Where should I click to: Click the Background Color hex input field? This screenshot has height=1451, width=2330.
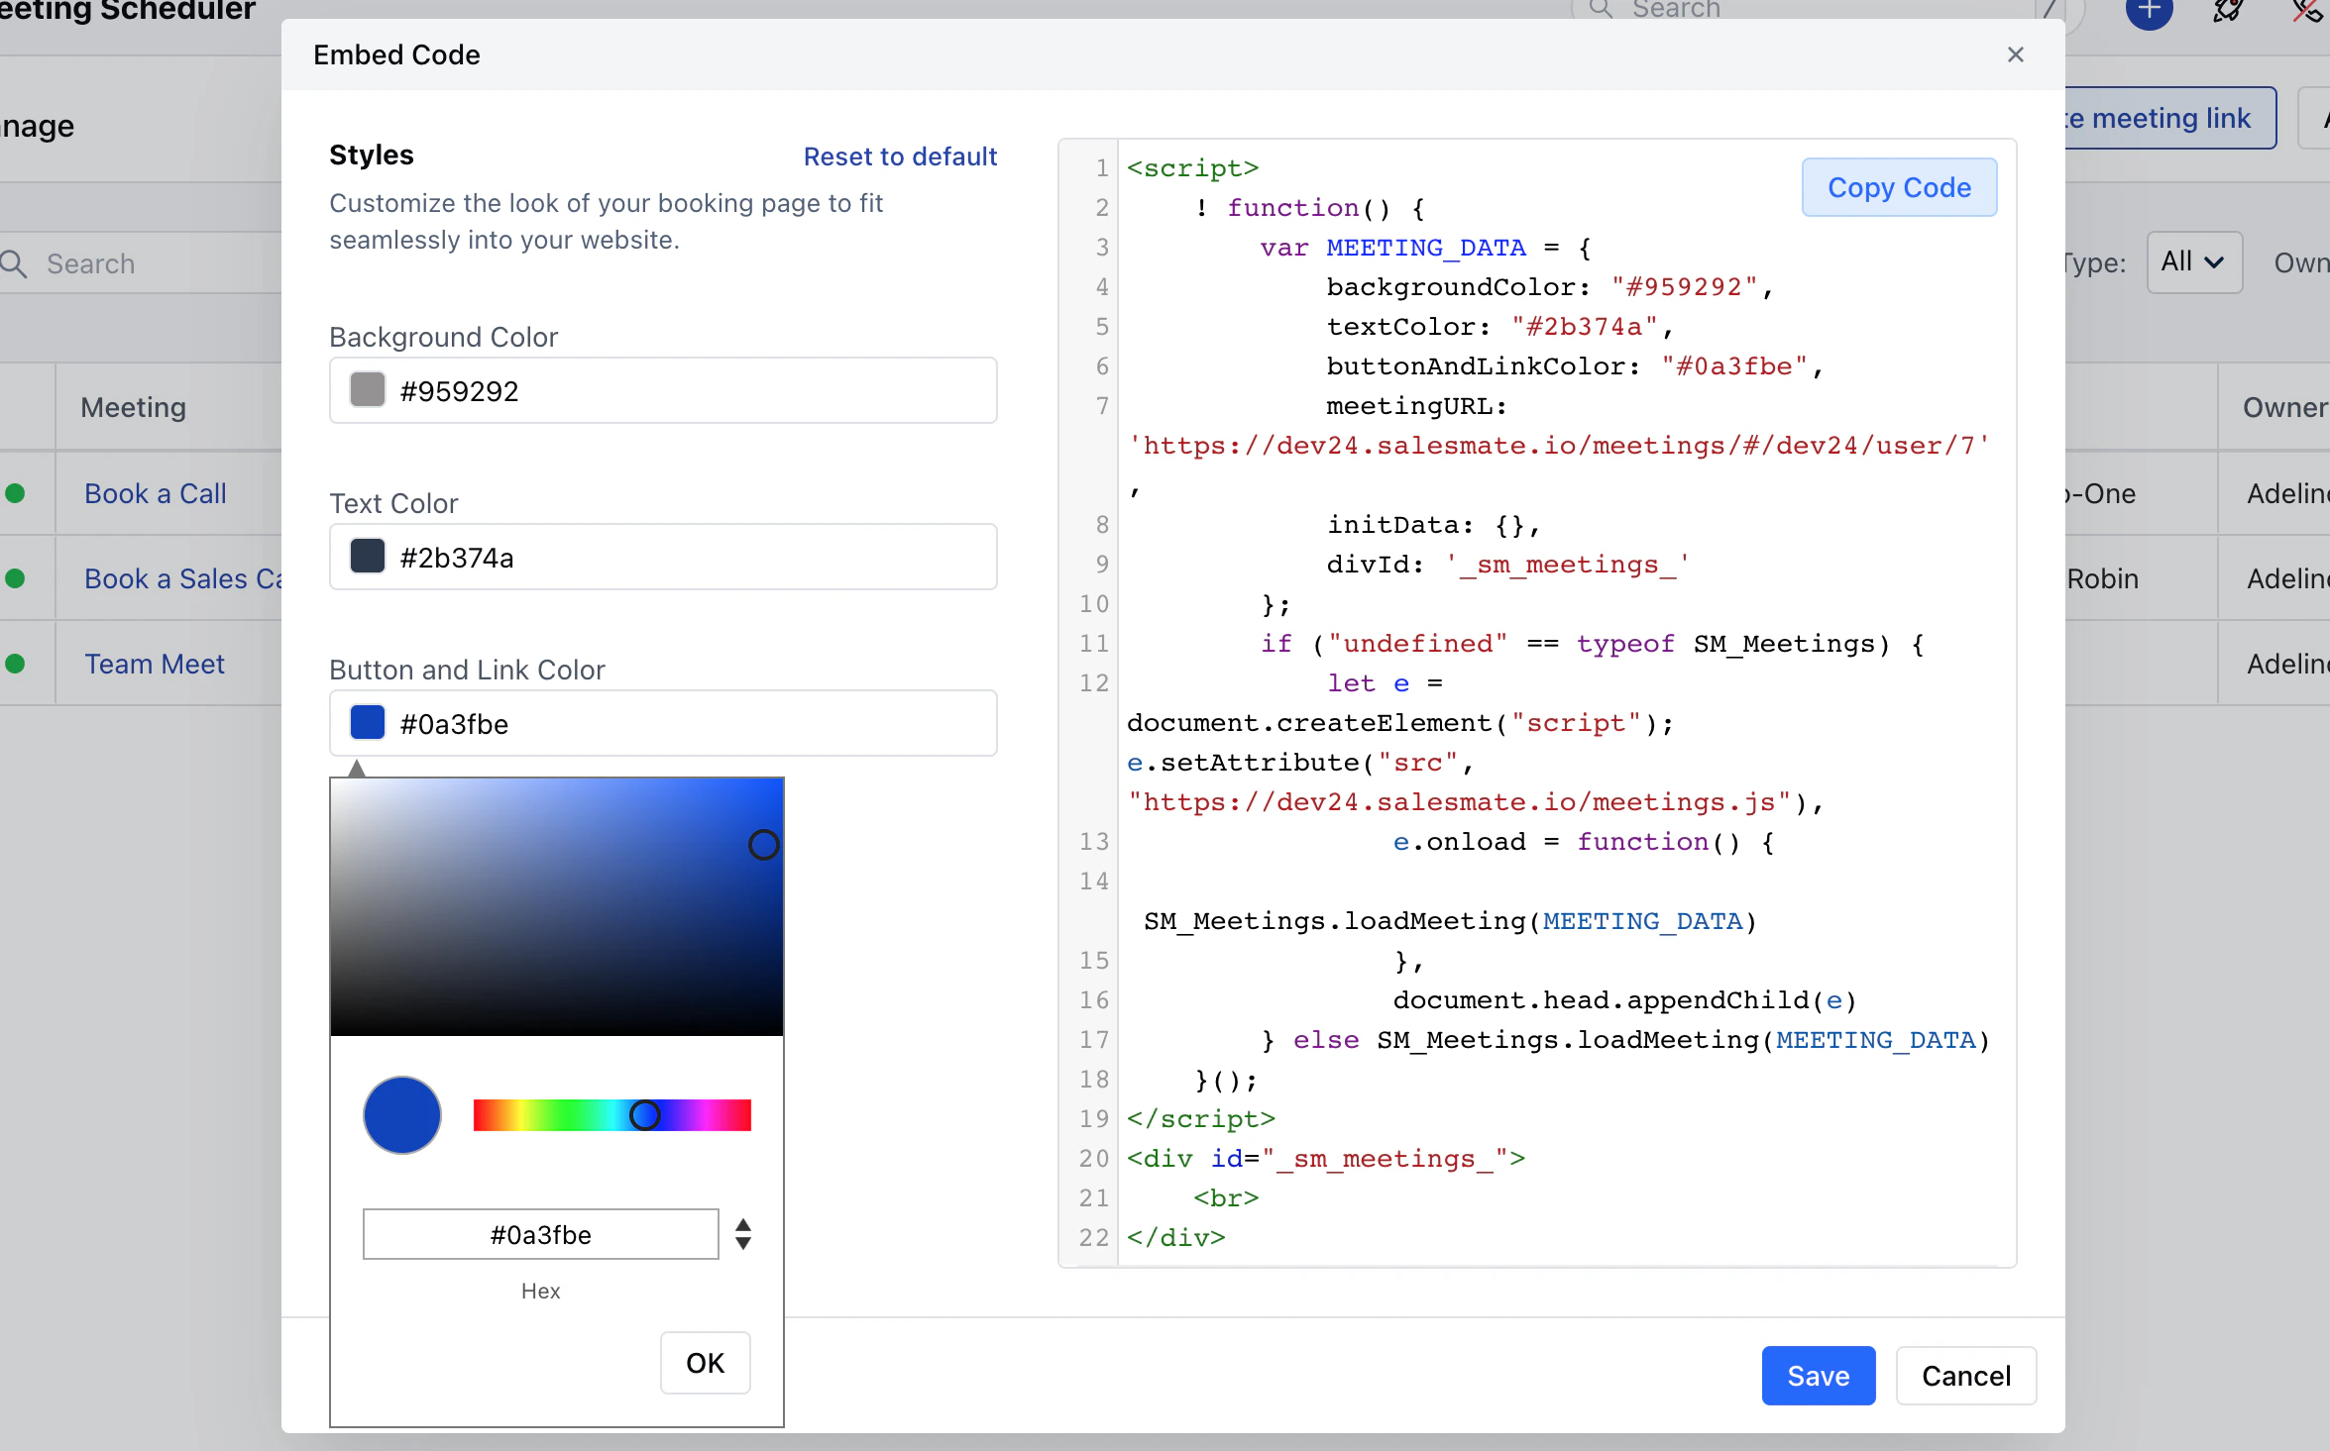click(x=663, y=390)
